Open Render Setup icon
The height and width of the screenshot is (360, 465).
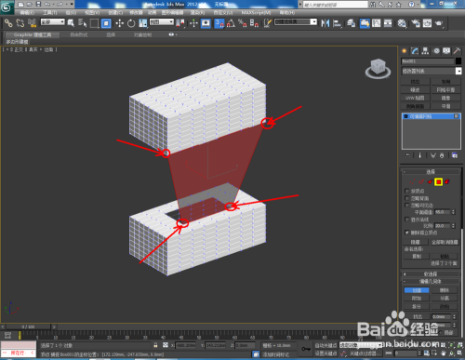[416, 23]
